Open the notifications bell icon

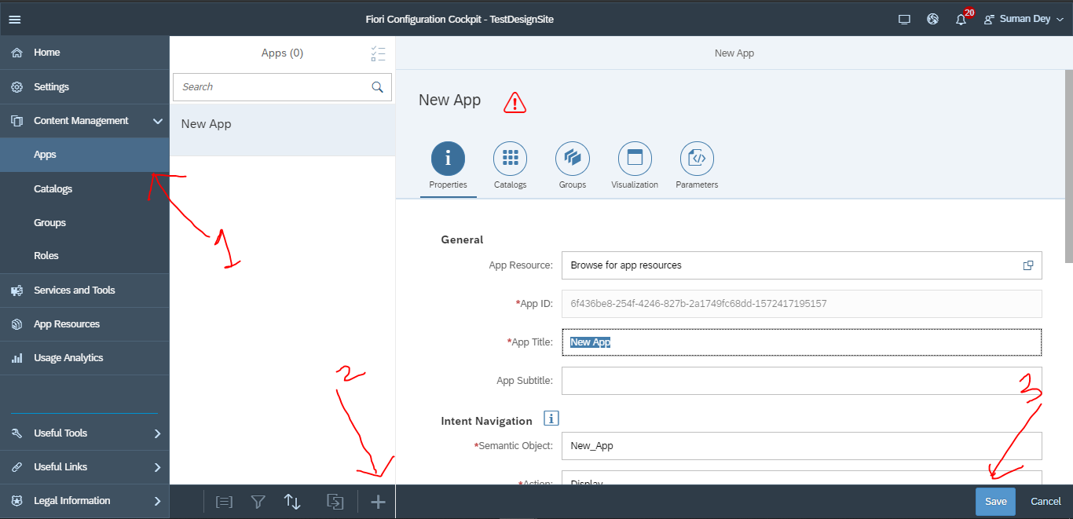[x=961, y=20]
